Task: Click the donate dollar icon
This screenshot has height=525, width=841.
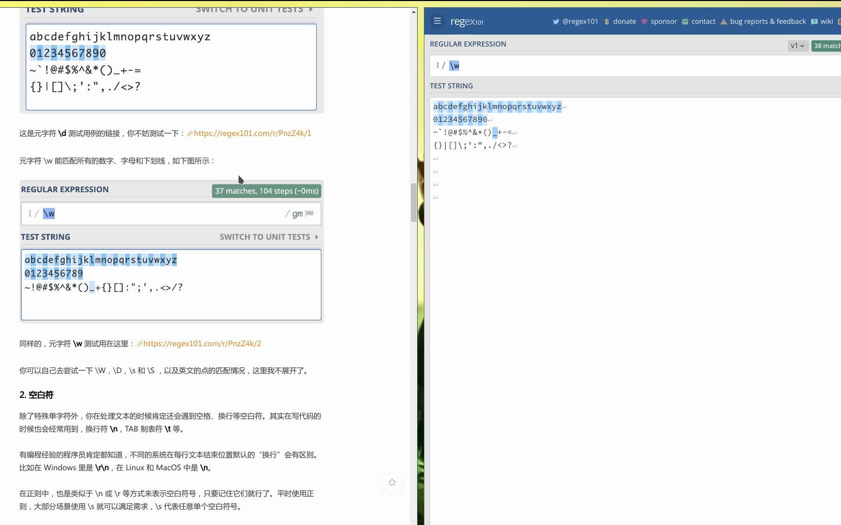Action: coord(607,22)
